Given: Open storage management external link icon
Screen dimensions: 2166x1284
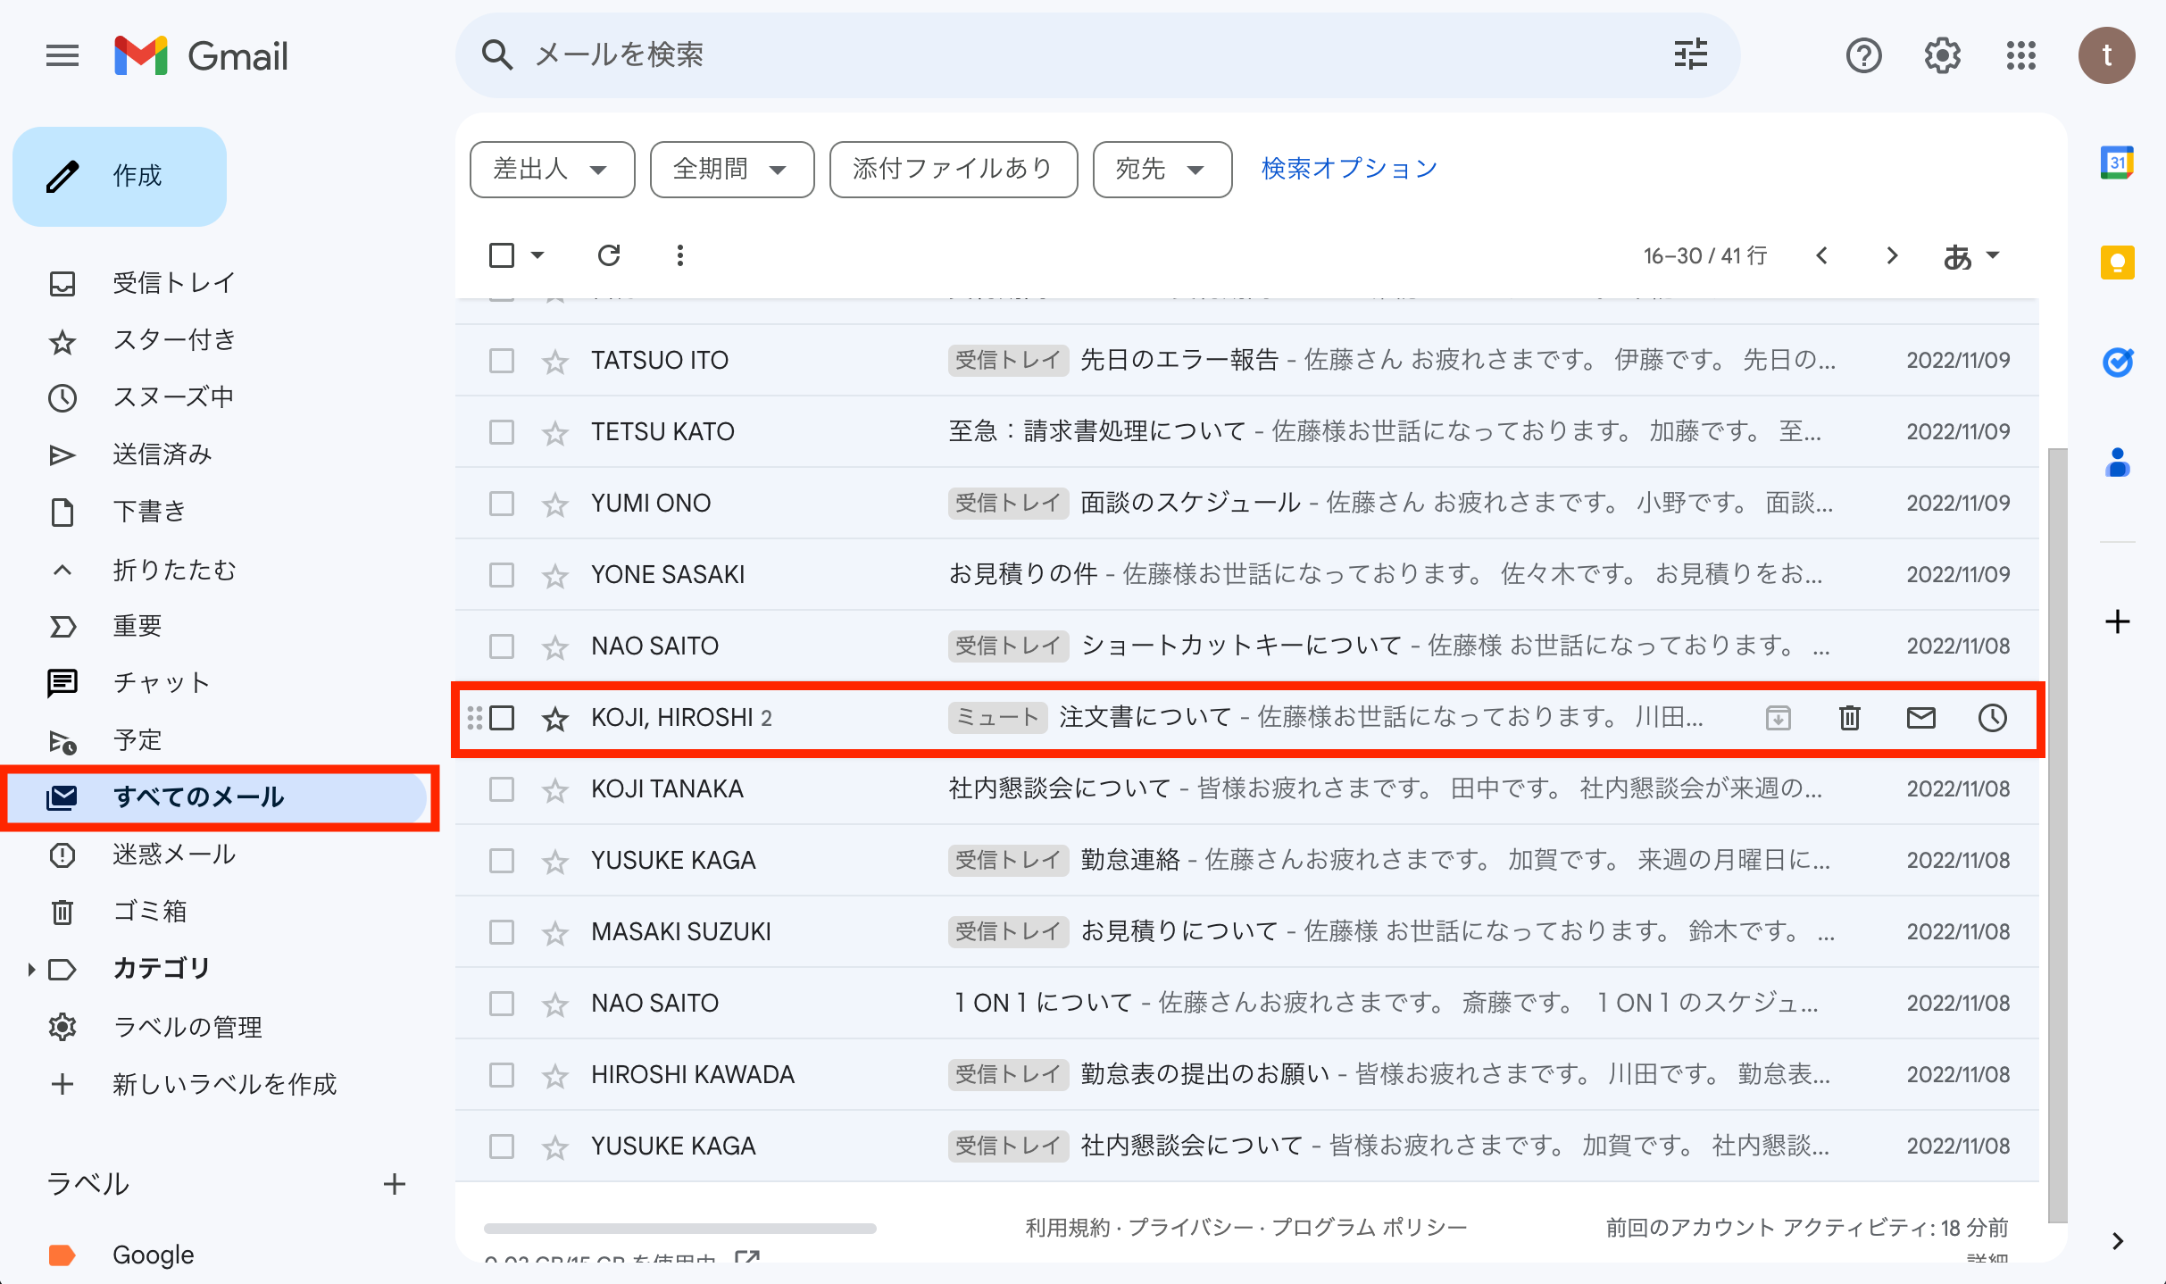Looking at the screenshot, I should coord(746,1258).
